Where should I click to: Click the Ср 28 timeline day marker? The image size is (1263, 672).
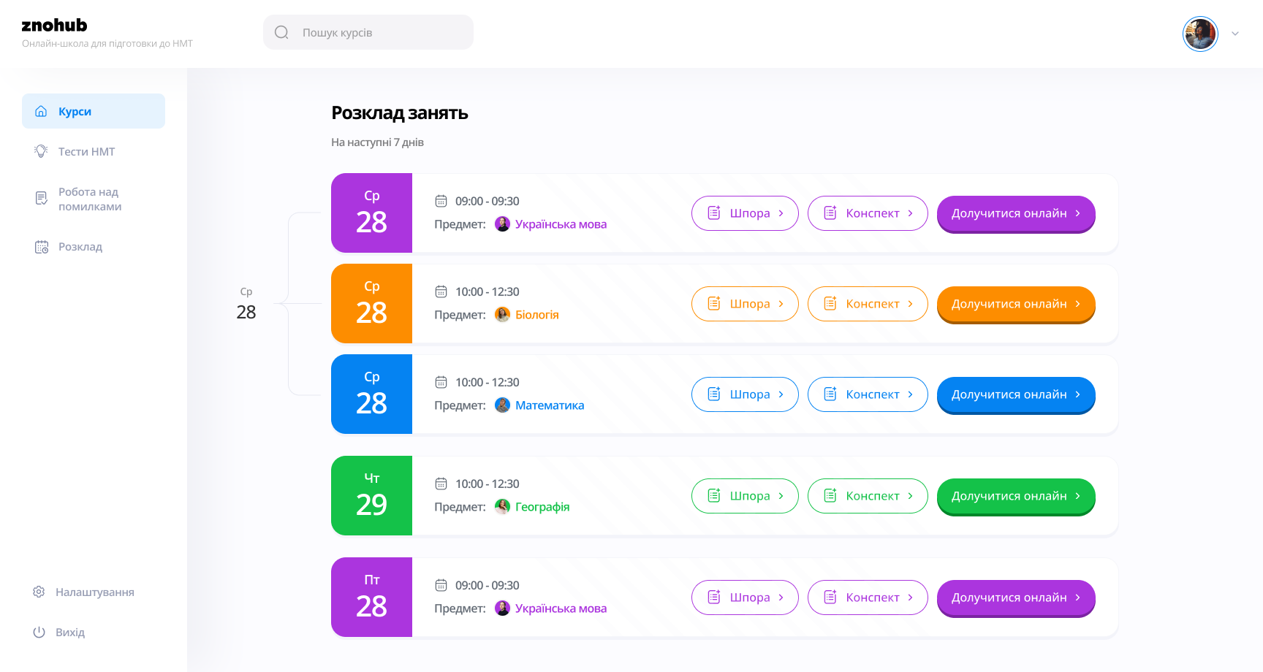[x=246, y=304]
